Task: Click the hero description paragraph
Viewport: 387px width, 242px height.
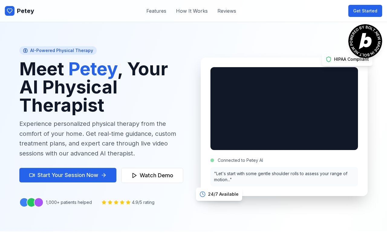Action: pyautogui.click(x=98, y=139)
